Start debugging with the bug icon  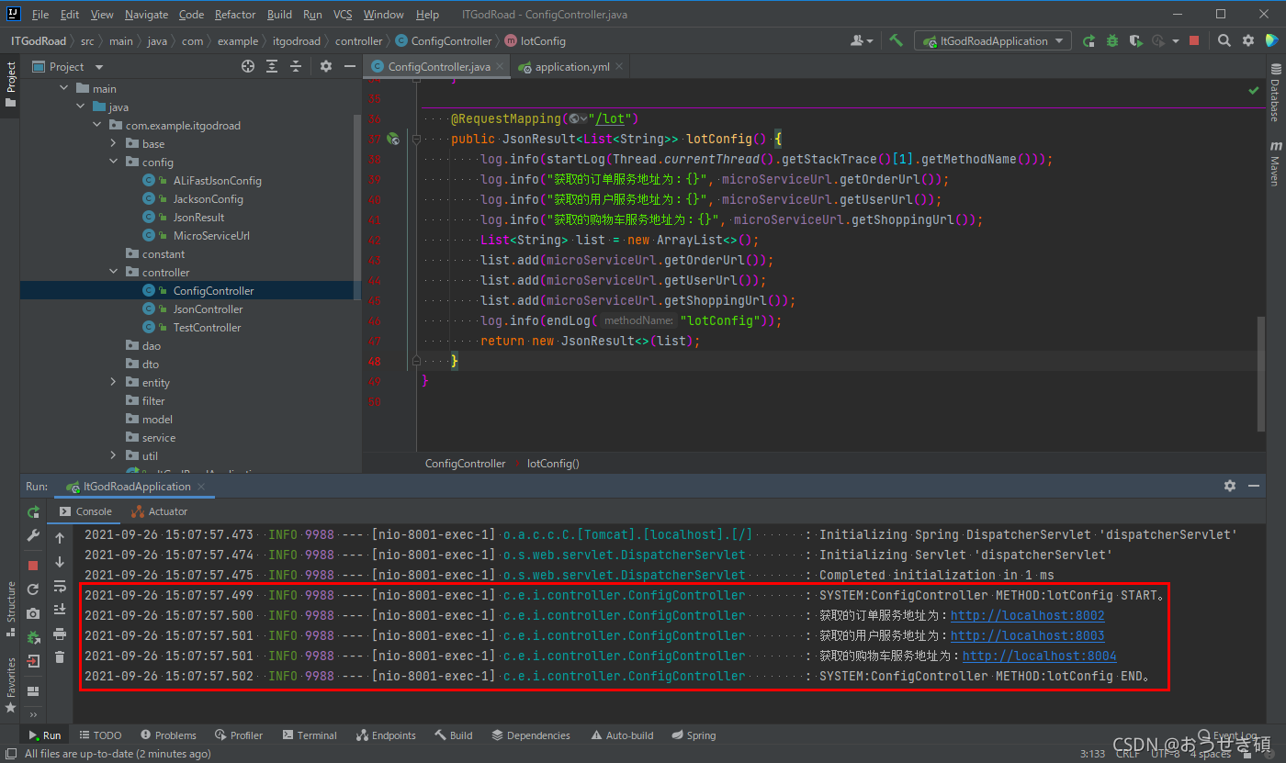(x=1112, y=40)
